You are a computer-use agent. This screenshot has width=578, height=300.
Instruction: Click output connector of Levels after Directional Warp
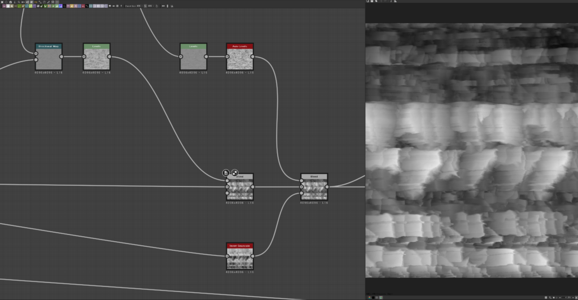(109, 56)
